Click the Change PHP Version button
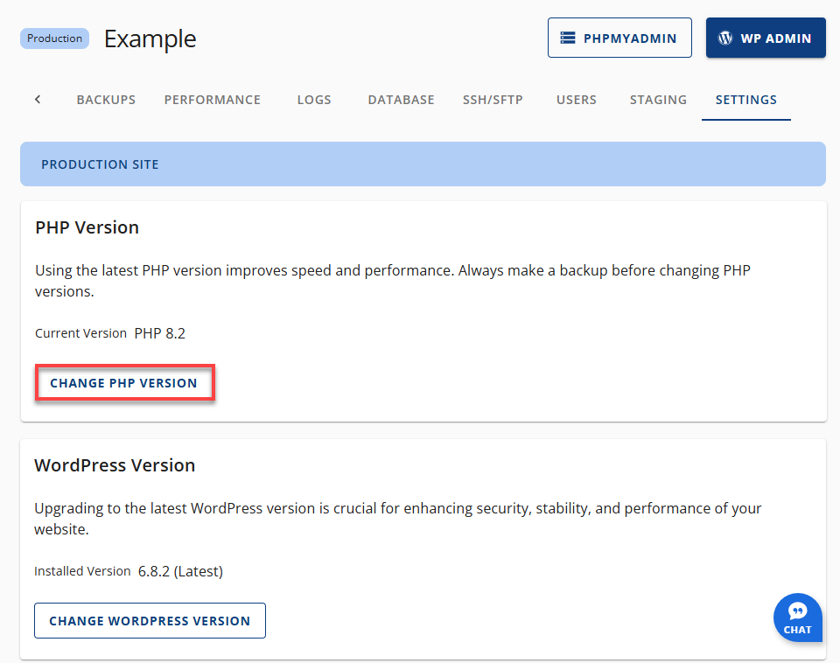840x663 pixels. (x=124, y=382)
